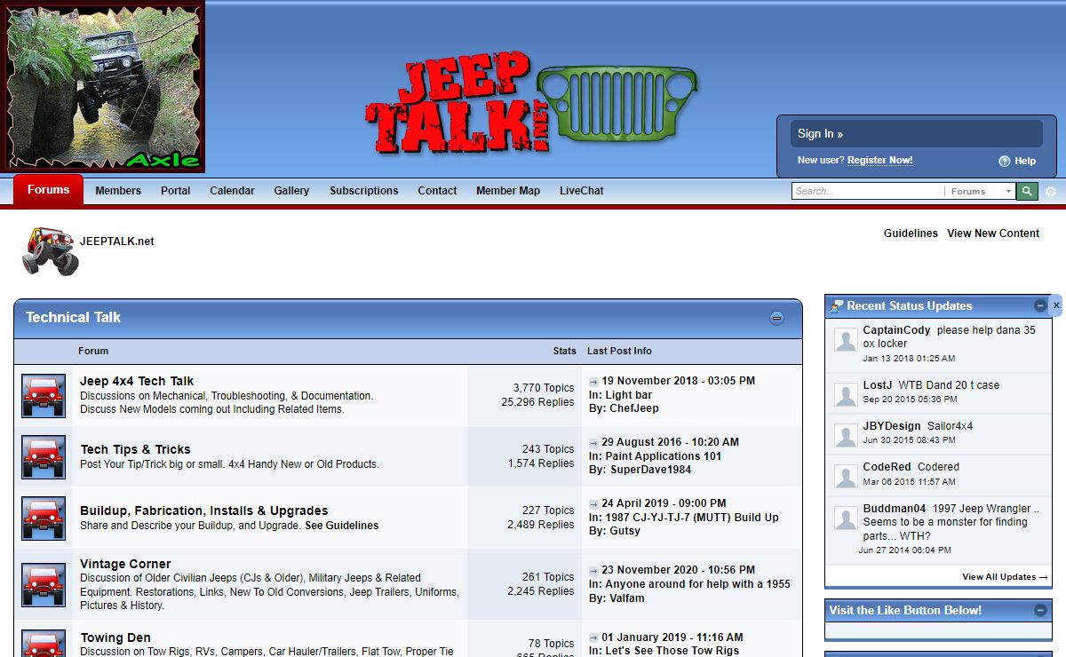Viewport: 1066px width, 657px height.
Task: Open Anyone around for help with a 1955 topic
Action: [698, 584]
